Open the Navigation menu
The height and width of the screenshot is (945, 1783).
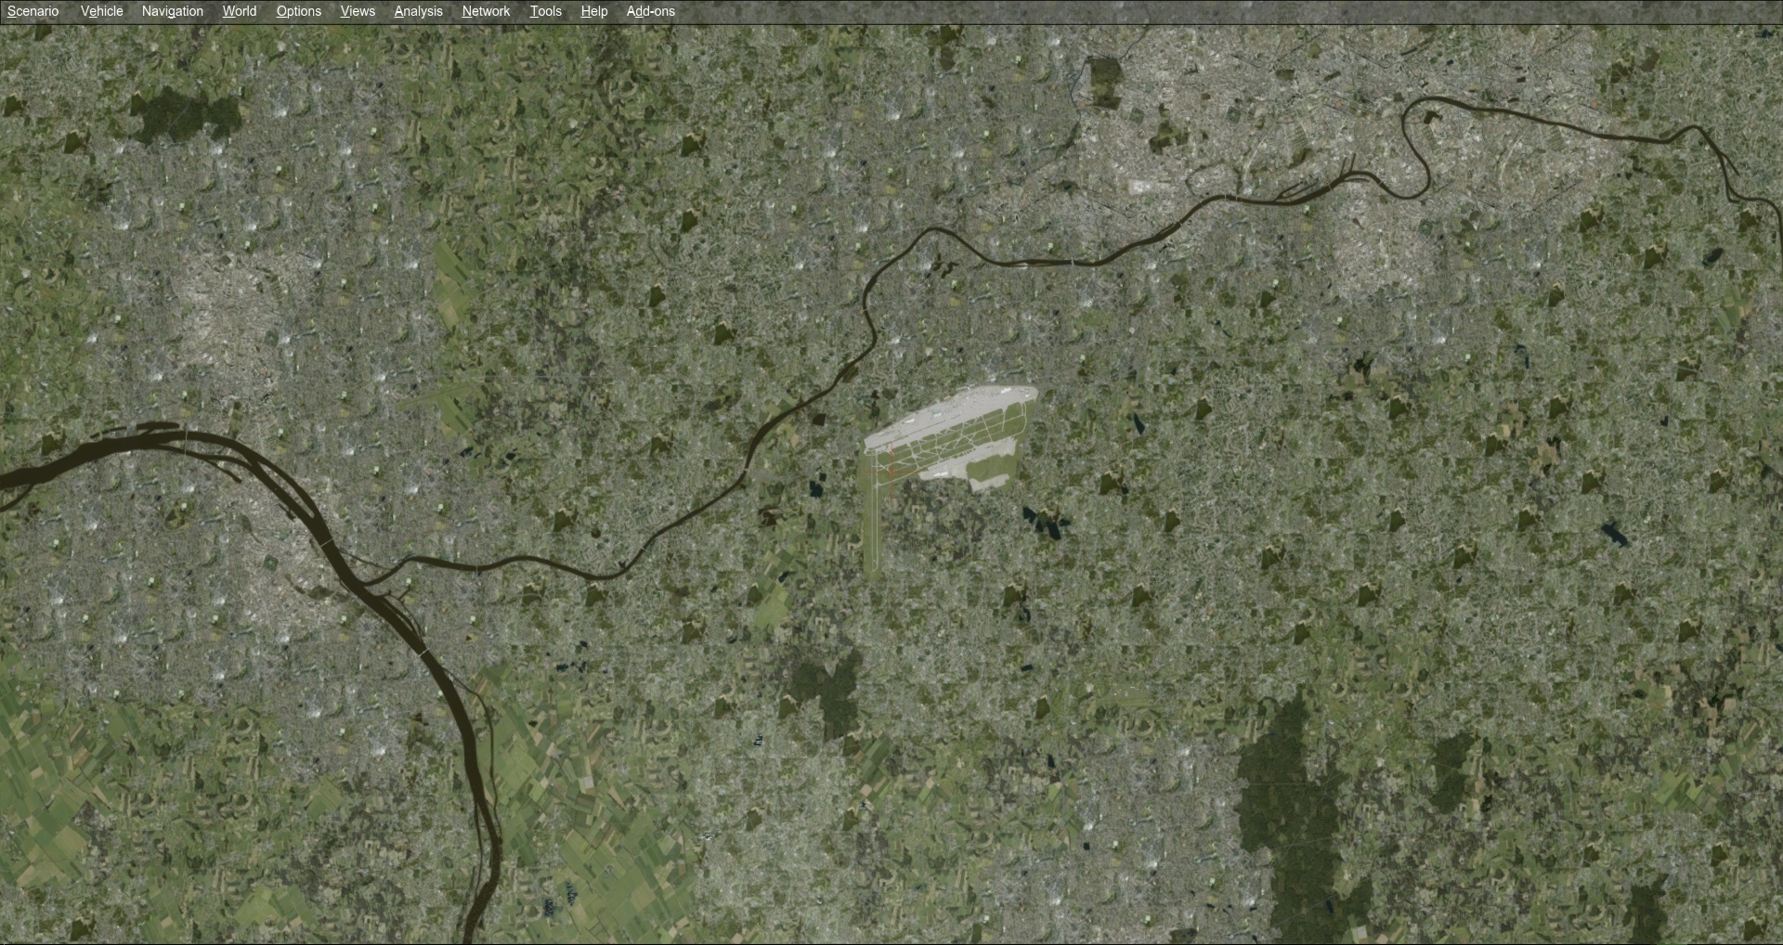click(x=172, y=11)
